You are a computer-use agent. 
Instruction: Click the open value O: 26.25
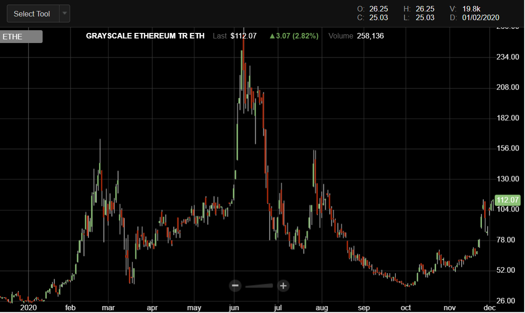click(372, 9)
